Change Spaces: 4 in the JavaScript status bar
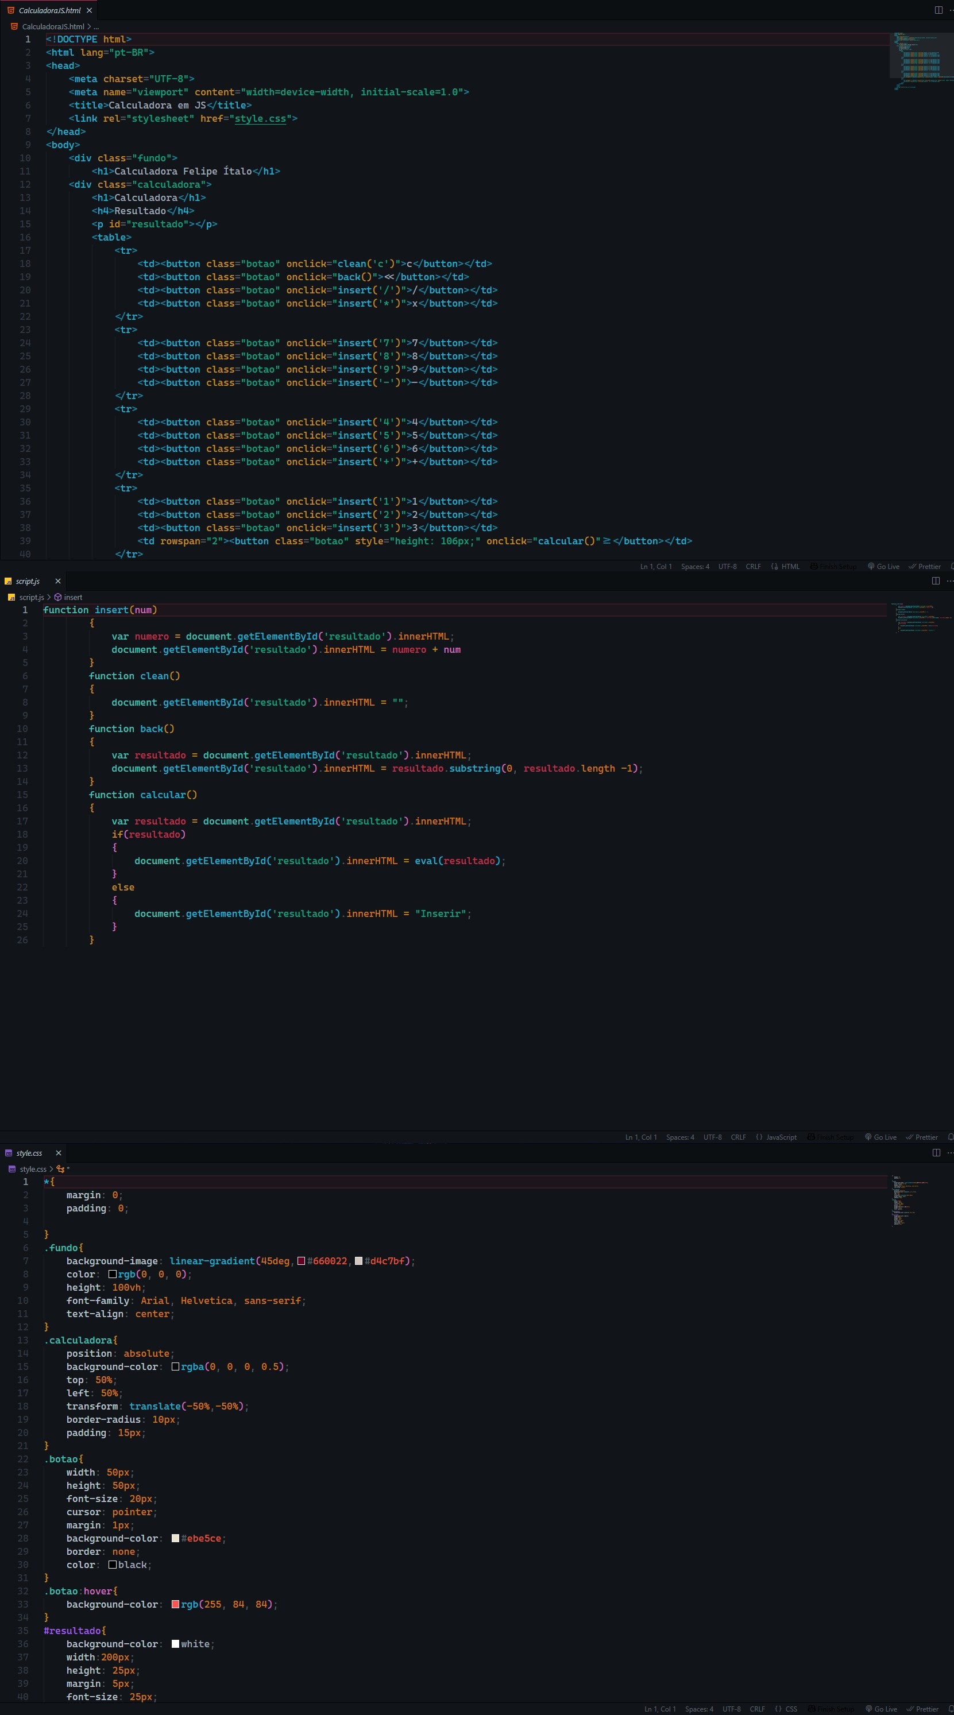The width and height of the screenshot is (954, 1715). (x=679, y=1137)
